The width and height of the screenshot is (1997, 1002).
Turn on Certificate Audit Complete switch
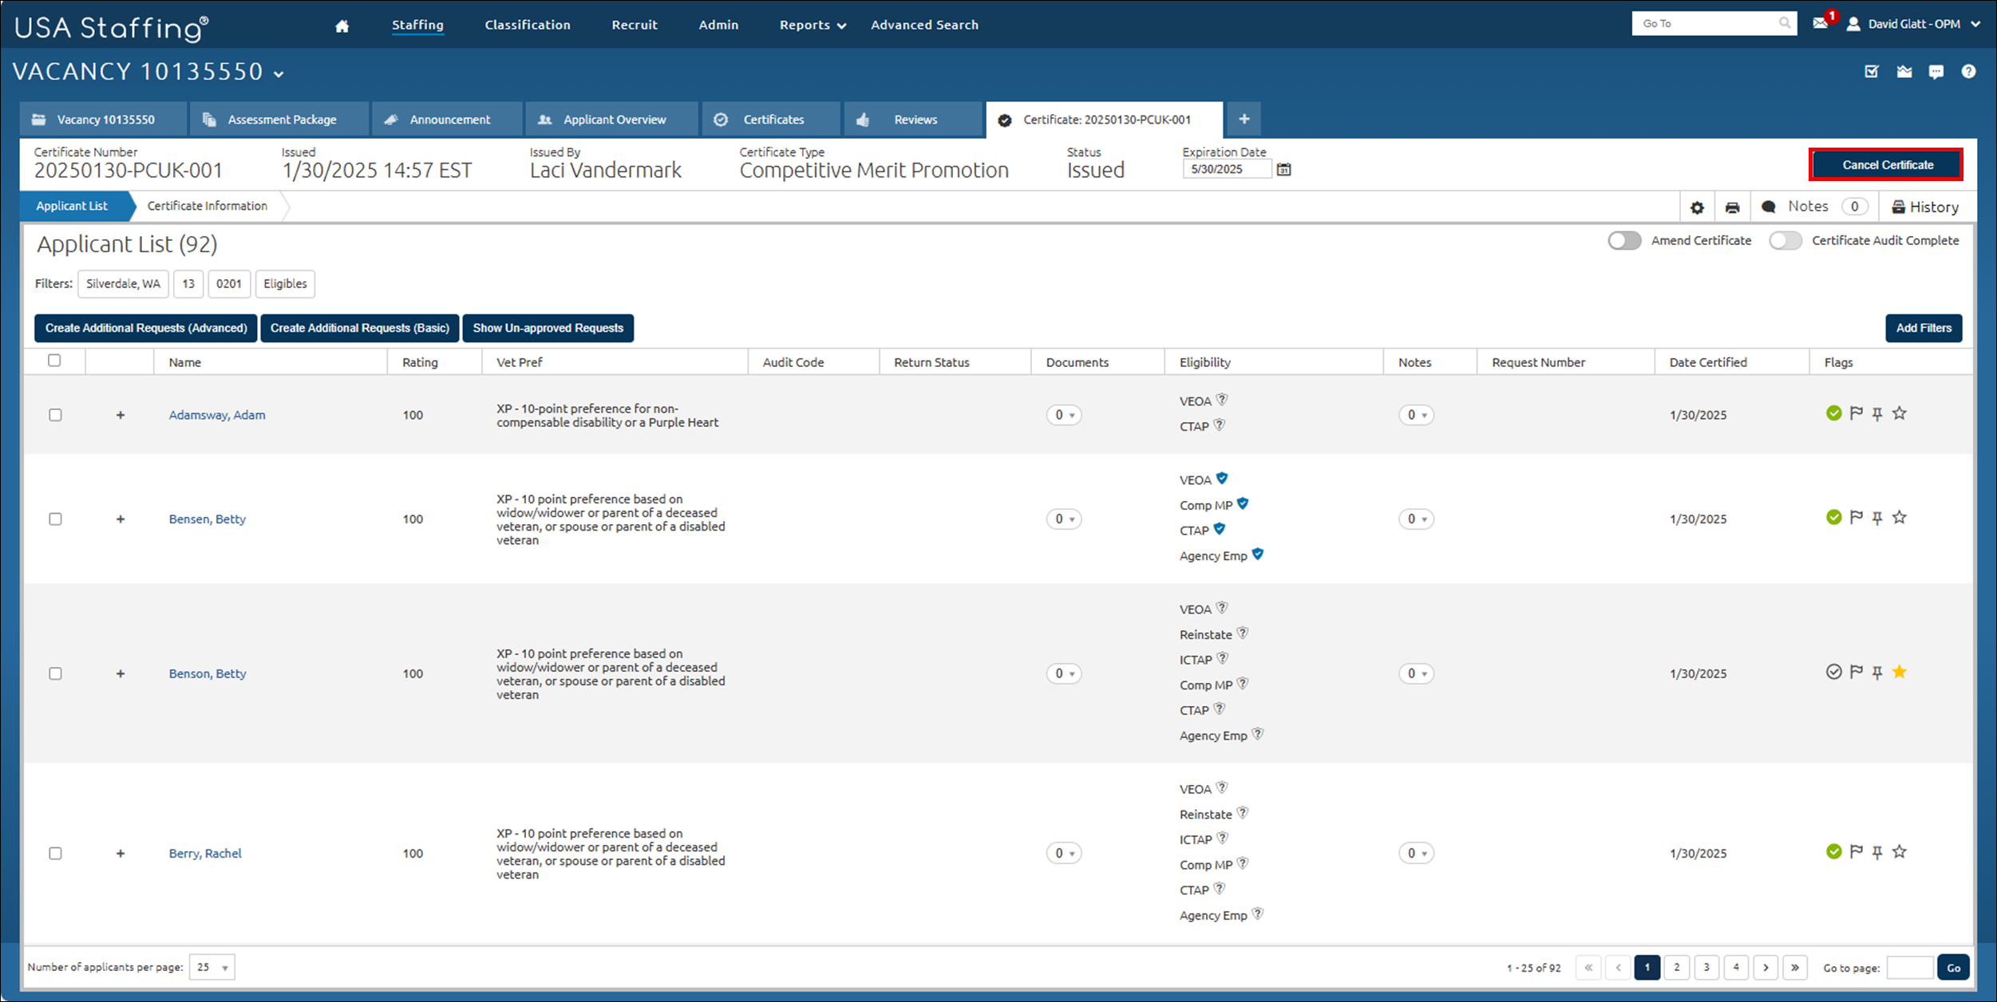click(x=1785, y=240)
